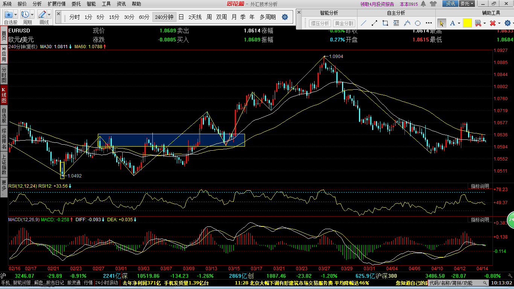Expand text tool A dropdown arrow
The height and width of the screenshot is (289, 514).
[459, 23]
